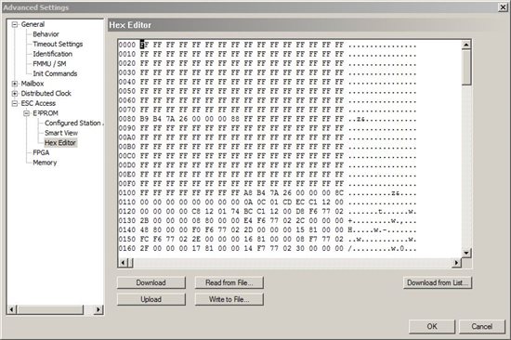The image size is (511, 340).
Task: Click hex editor scroll up arrow
Action: [466, 45]
